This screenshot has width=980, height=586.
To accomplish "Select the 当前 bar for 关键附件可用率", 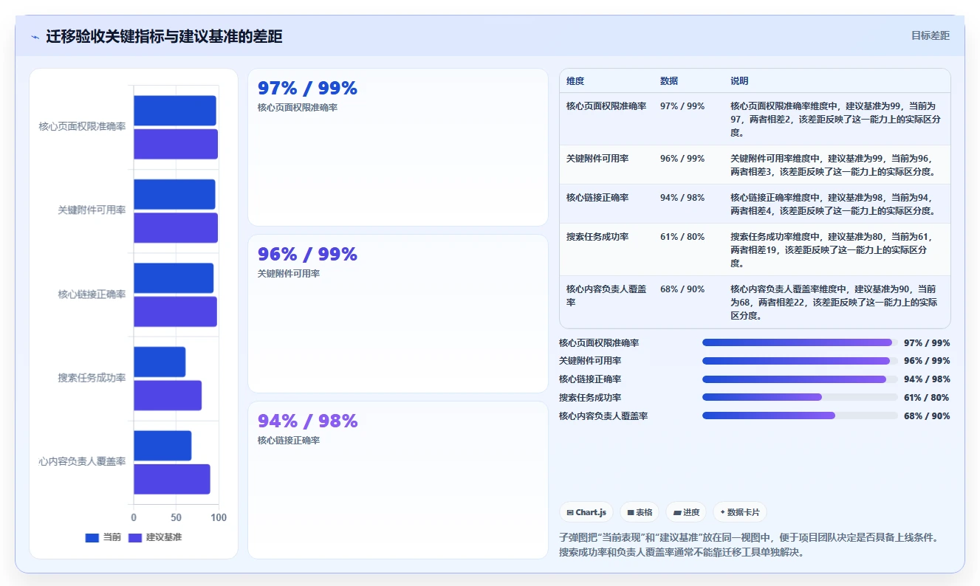I will click(174, 194).
